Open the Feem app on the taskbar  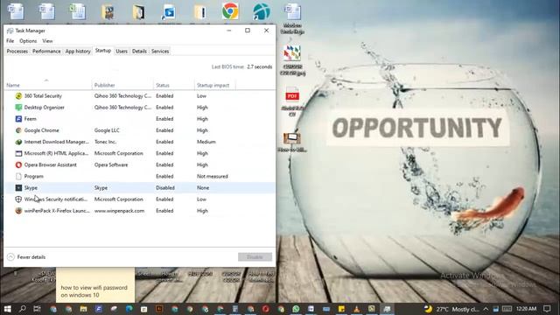point(99,309)
